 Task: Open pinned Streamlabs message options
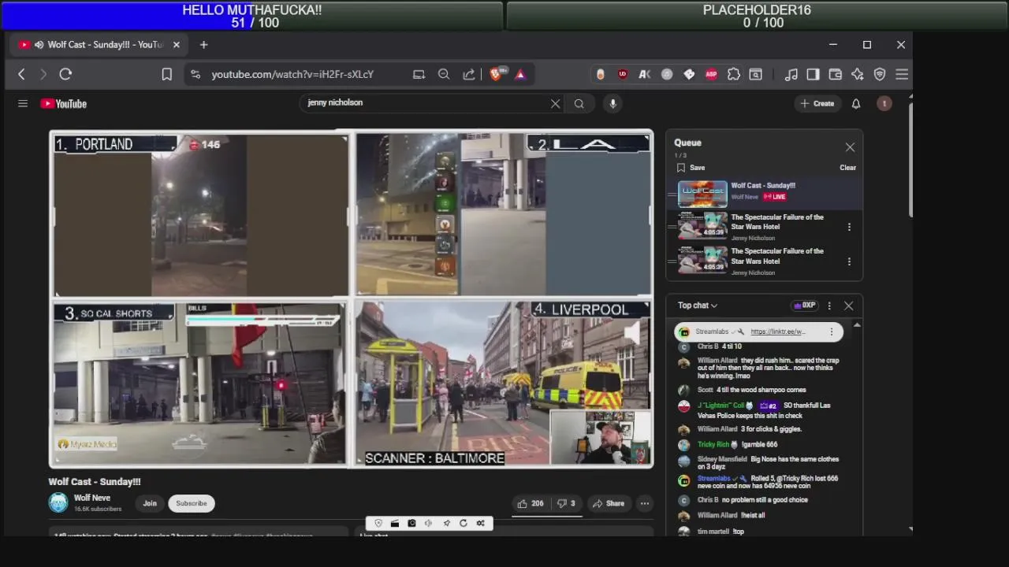coord(831,332)
